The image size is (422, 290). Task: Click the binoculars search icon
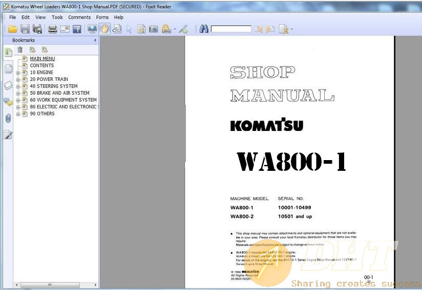pos(204,29)
